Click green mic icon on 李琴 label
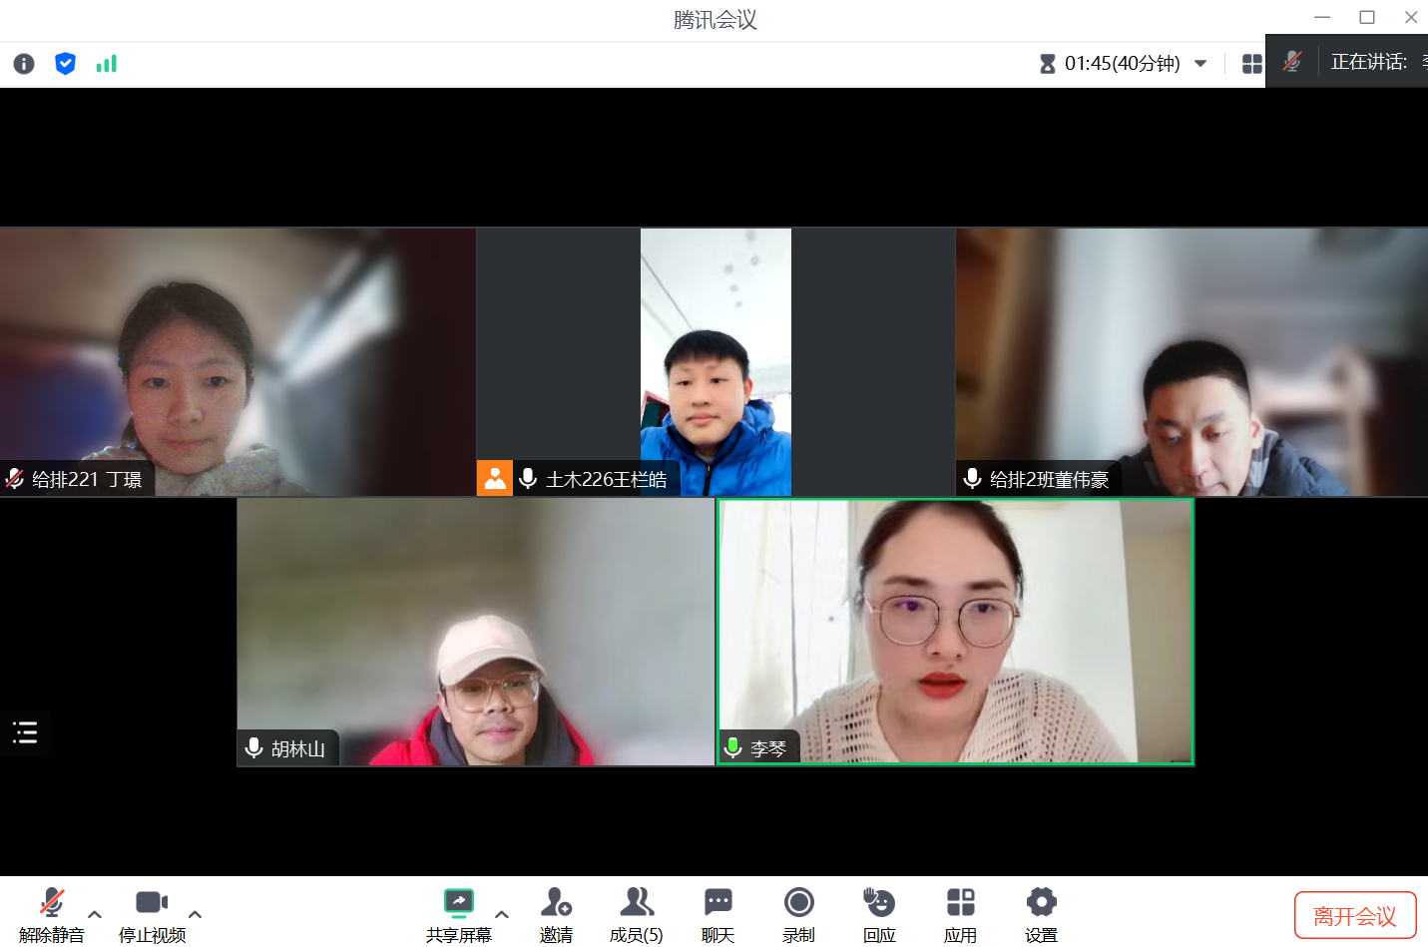Screen dimensions: 1428x947 point(732,748)
